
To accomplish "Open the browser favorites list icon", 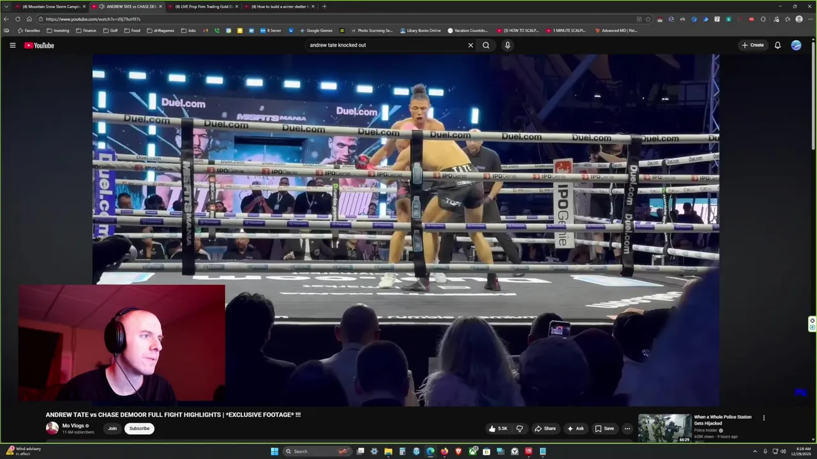I will pyautogui.click(x=788, y=19).
